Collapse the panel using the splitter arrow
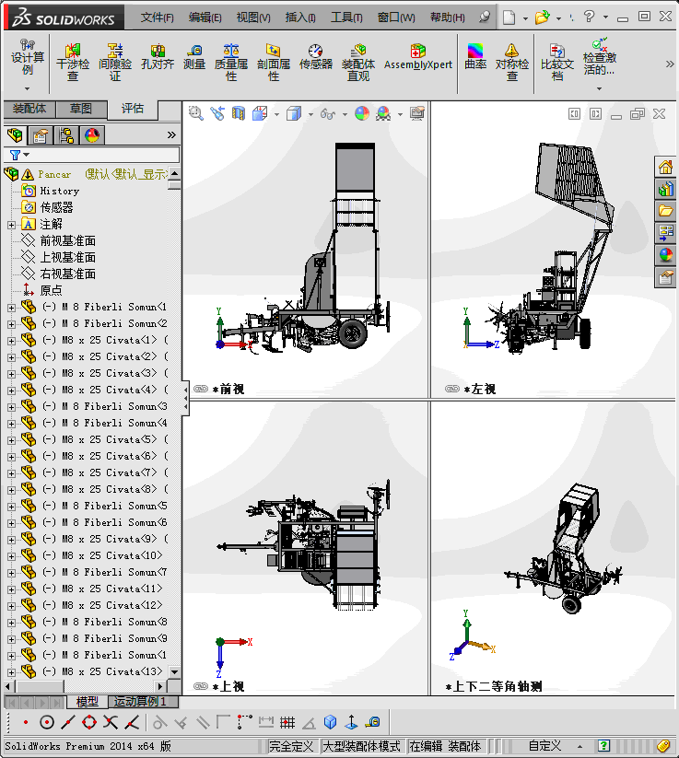Viewport: 679px width, 758px height. coord(186,398)
